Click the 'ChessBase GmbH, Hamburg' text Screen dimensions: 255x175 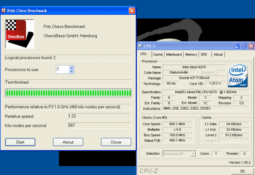pos(70,36)
